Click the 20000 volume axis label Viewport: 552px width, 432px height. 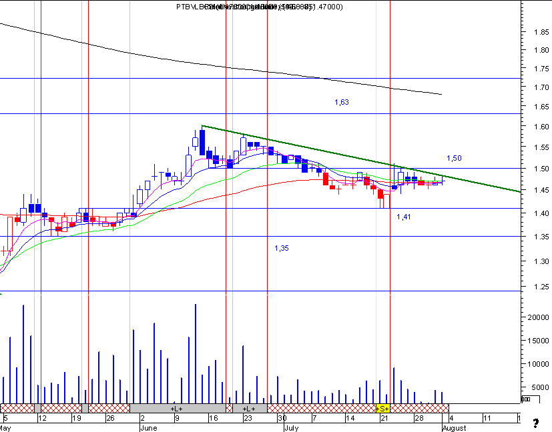538,317
